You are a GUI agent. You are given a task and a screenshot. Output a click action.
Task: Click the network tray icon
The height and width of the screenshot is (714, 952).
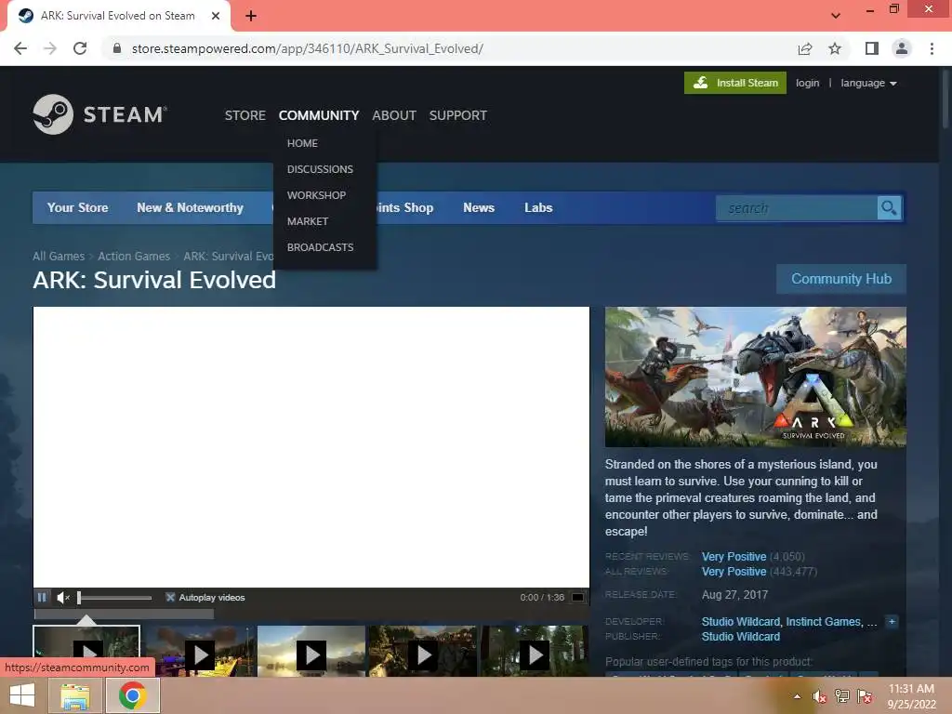point(842,696)
